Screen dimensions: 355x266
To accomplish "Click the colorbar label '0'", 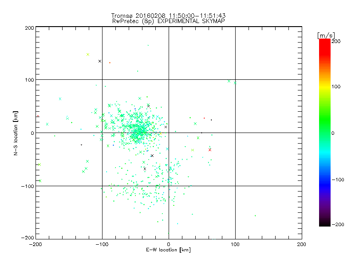I will (333, 133).
